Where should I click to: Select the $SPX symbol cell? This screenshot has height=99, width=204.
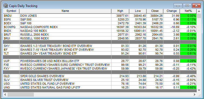(11, 19)
